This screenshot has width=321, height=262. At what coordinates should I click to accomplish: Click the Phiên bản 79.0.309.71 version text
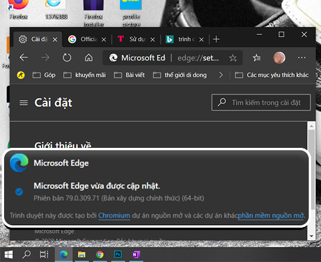pyautogui.click(x=118, y=199)
